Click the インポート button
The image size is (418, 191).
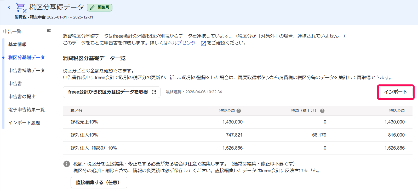click(396, 92)
